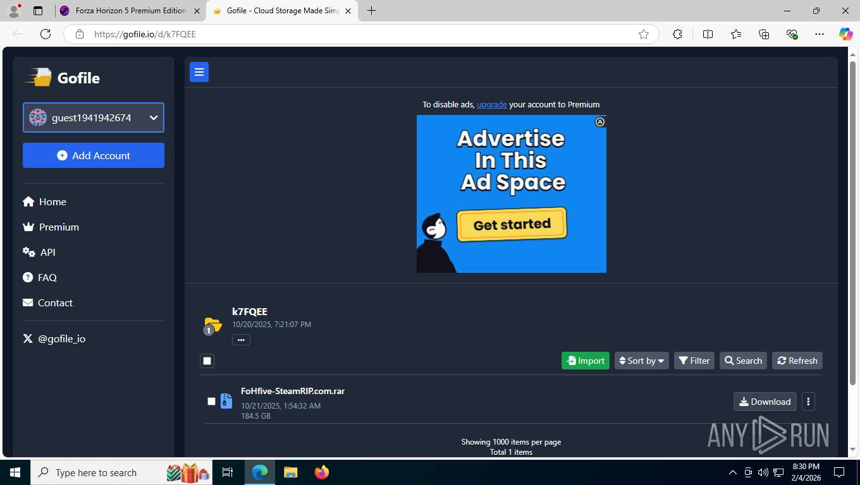
Task: Open the @gofile_io X profile link
Action: click(x=54, y=338)
